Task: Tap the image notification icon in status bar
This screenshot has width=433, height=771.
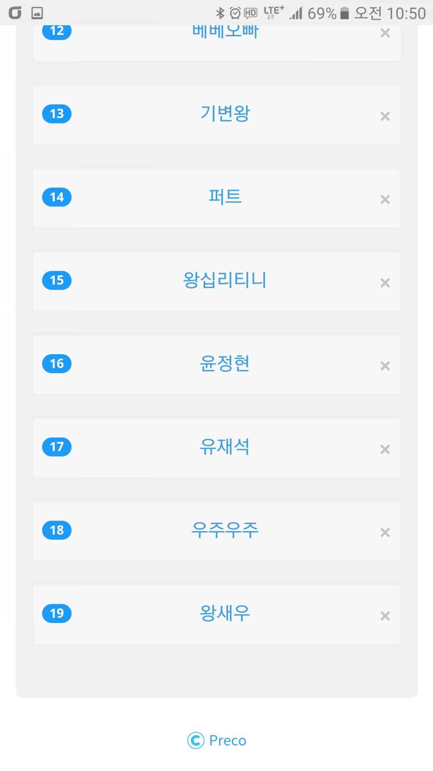Action: coord(37,14)
